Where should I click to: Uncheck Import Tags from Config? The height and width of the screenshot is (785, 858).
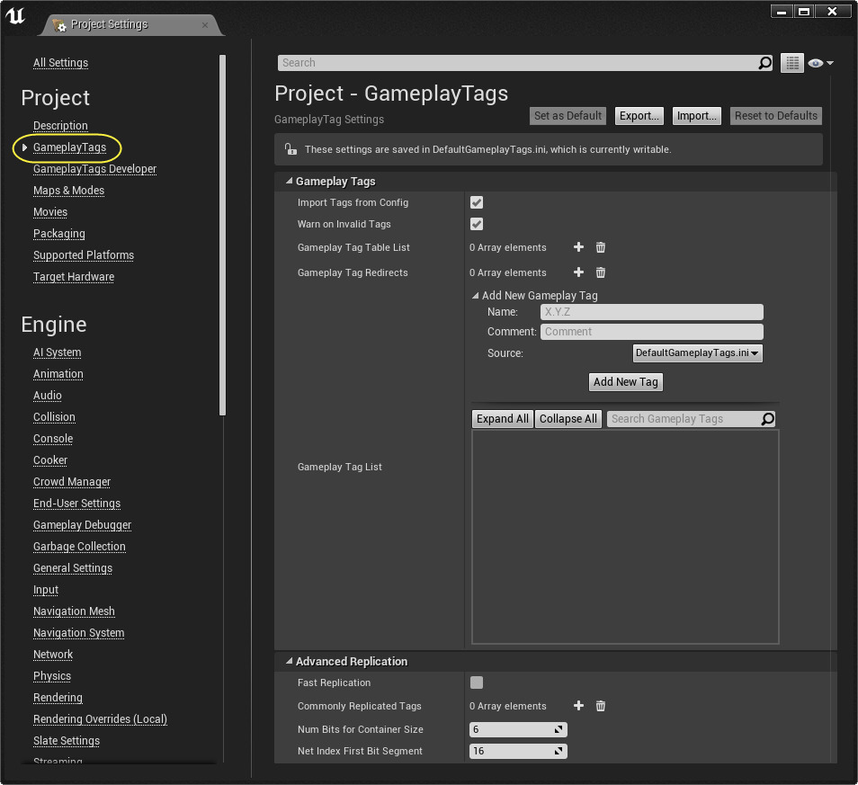[477, 202]
